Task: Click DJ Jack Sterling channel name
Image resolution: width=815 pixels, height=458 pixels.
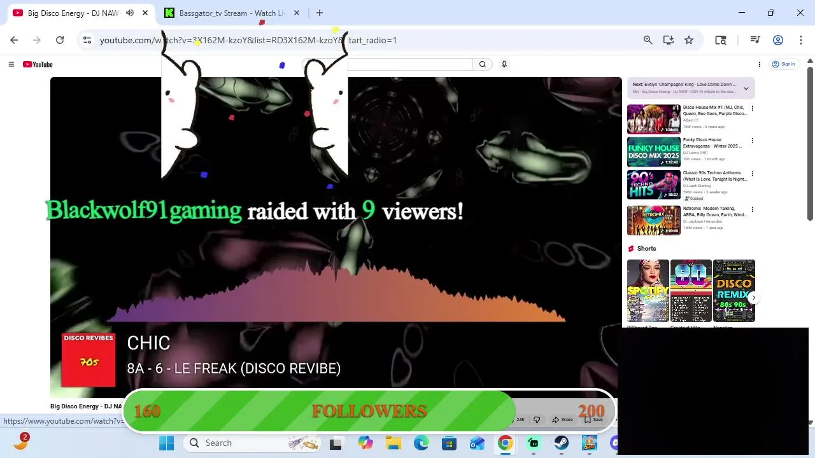Action: pyautogui.click(x=697, y=186)
